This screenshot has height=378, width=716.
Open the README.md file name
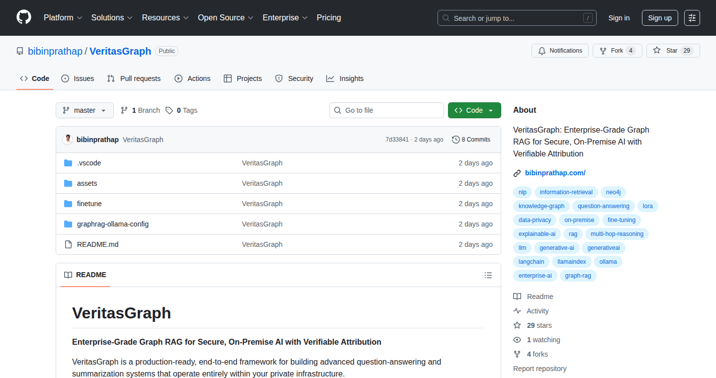[98, 244]
